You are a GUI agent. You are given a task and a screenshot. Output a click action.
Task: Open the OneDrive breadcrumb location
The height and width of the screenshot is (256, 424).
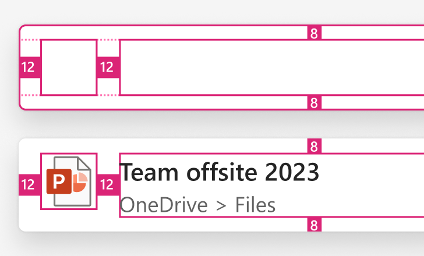coord(164,205)
